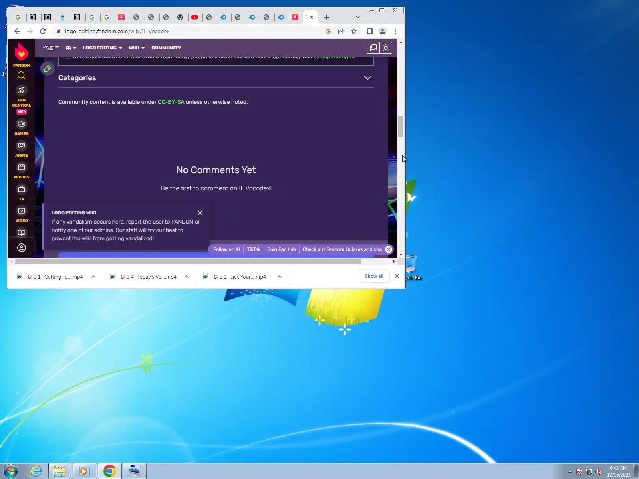The image size is (639, 479).
Task: Open the COMMUNITY menu item
Action: (166, 48)
